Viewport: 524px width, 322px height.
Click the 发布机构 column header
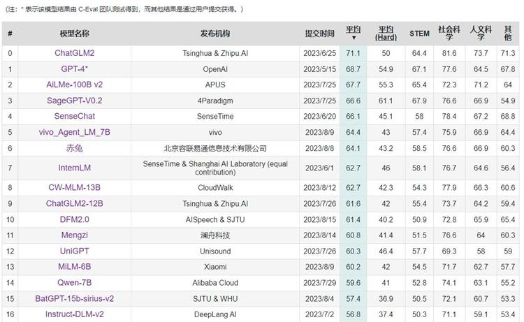click(215, 34)
